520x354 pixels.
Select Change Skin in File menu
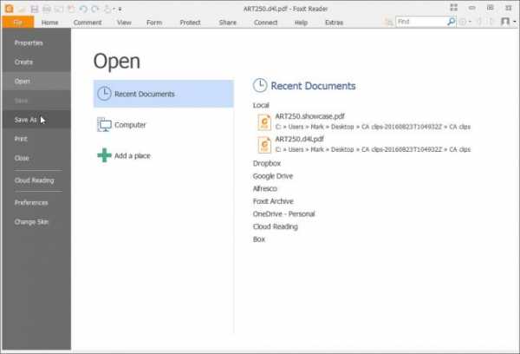coord(36,222)
